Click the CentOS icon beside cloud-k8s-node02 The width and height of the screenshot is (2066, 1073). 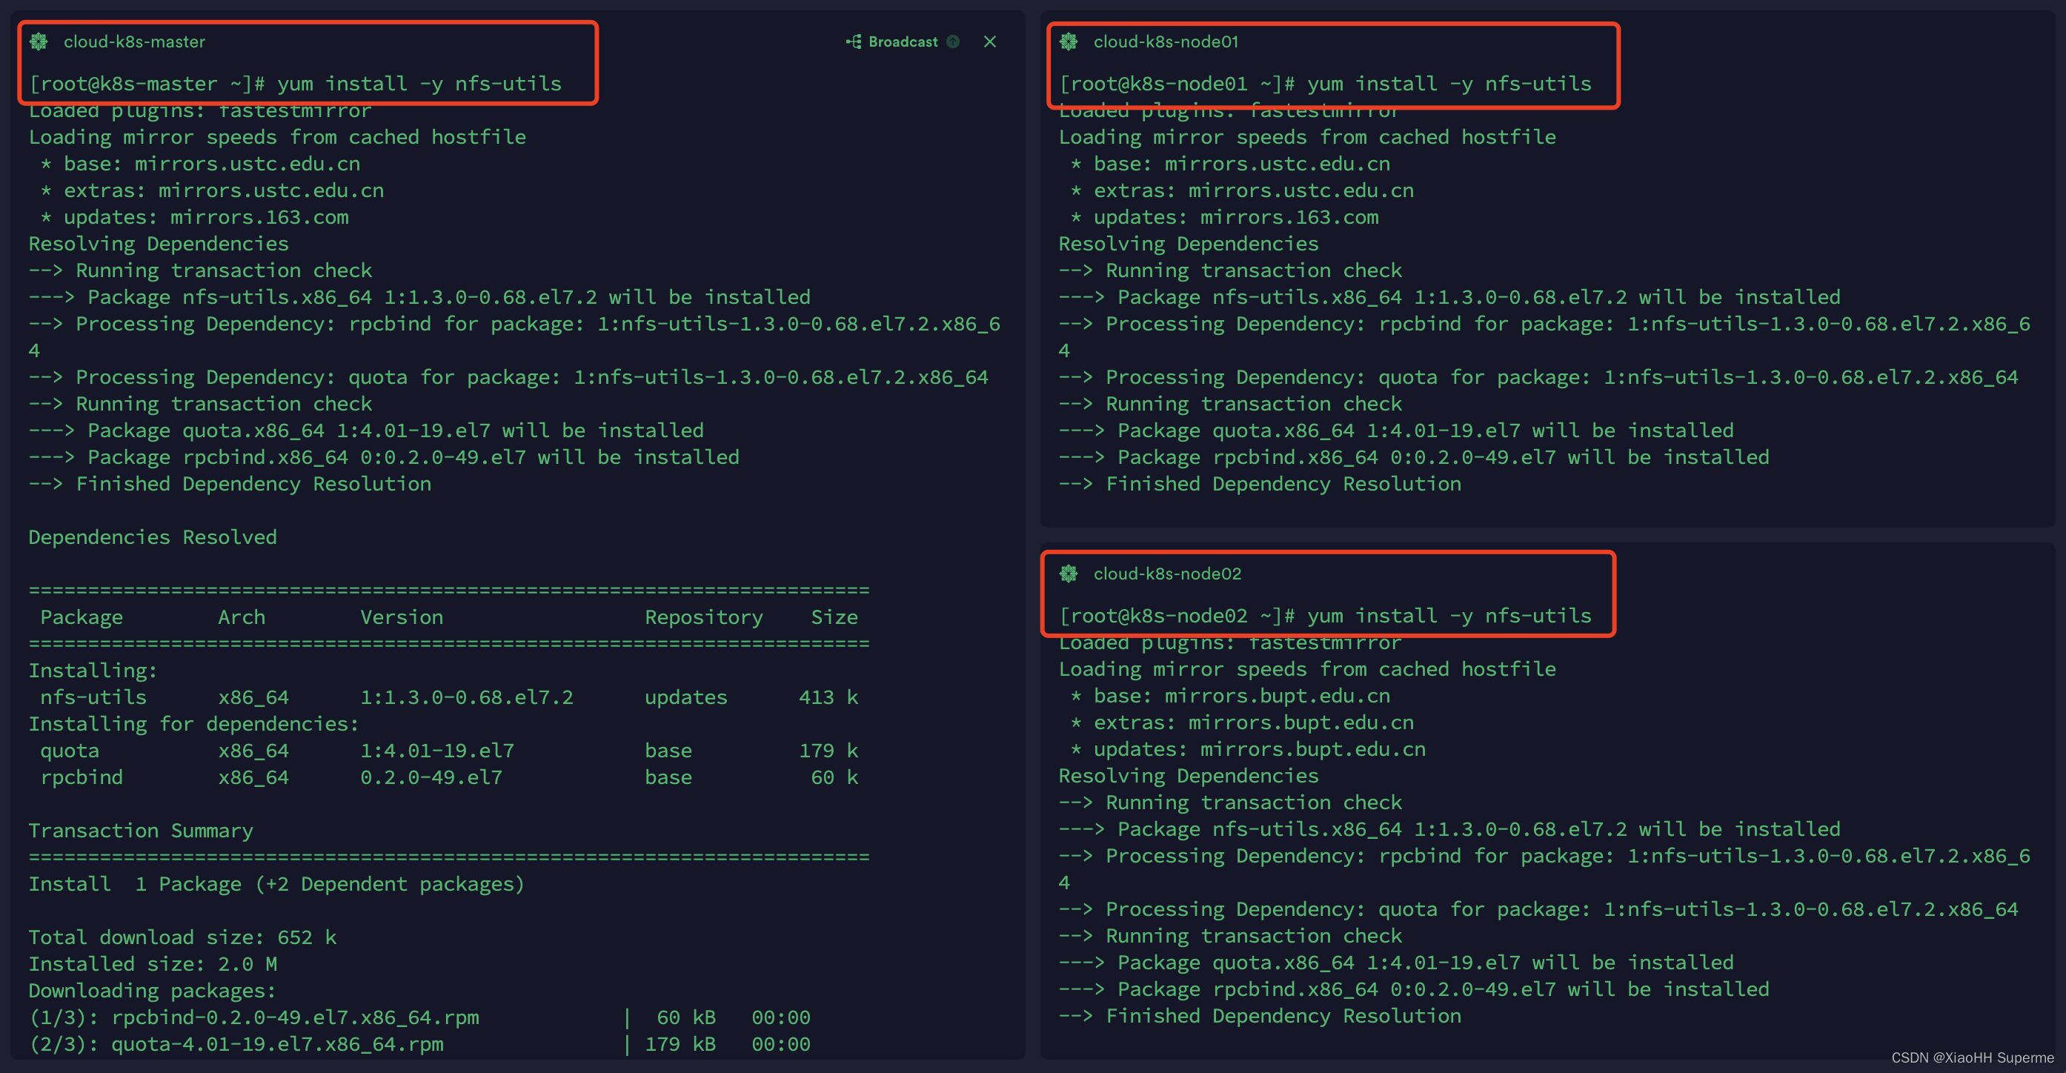(1069, 574)
